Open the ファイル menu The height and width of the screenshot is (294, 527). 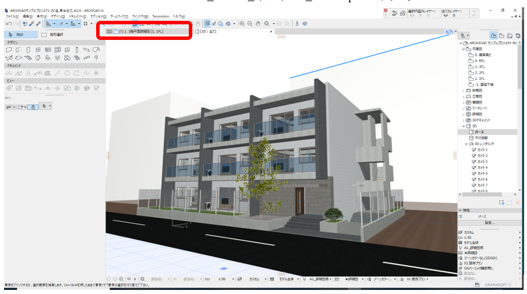[12, 16]
